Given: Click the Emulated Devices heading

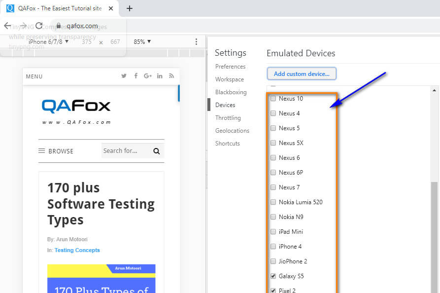Looking at the screenshot, I should (301, 53).
